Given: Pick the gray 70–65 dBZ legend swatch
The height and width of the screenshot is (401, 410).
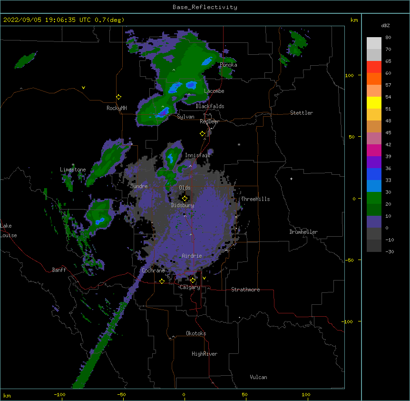Looking at the screenshot, I should click(x=374, y=55).
